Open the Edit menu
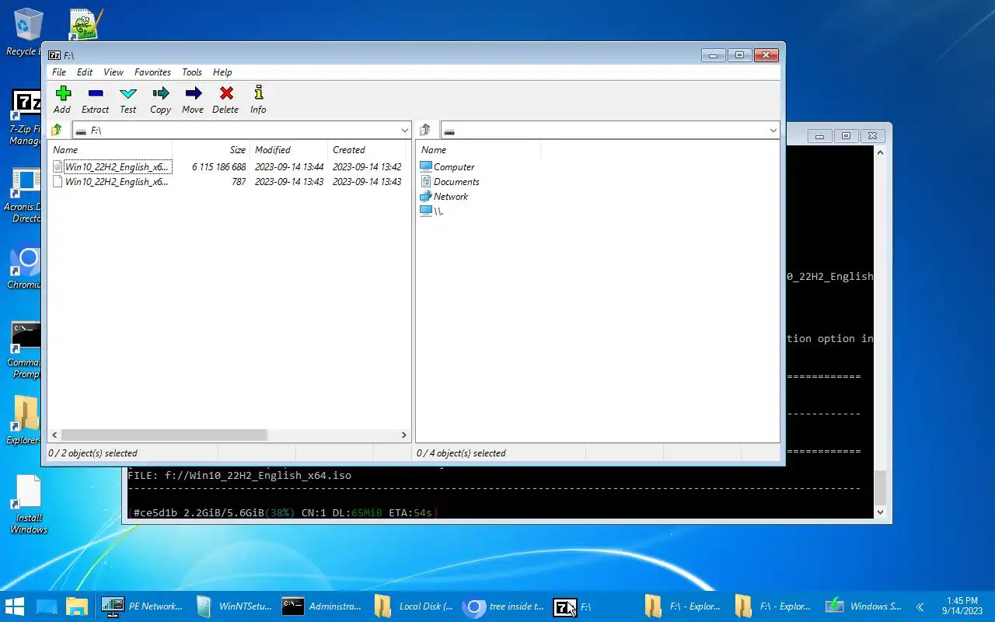 pyautogui.click(x=85, y=72)
